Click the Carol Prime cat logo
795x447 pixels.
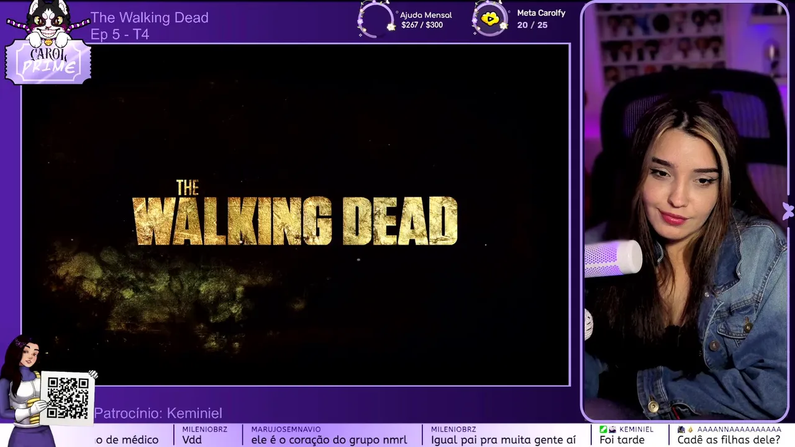[48, 42]
